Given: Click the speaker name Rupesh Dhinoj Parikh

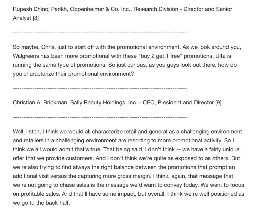Looking at the screenshot, I should 40,9.
